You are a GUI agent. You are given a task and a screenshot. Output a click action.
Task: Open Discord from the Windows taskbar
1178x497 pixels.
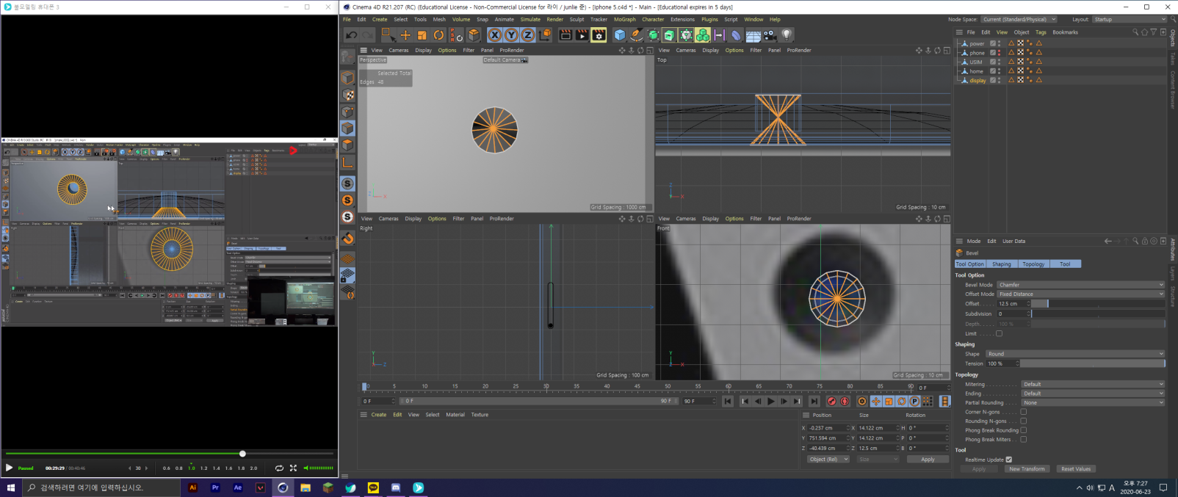pos(396,487)
